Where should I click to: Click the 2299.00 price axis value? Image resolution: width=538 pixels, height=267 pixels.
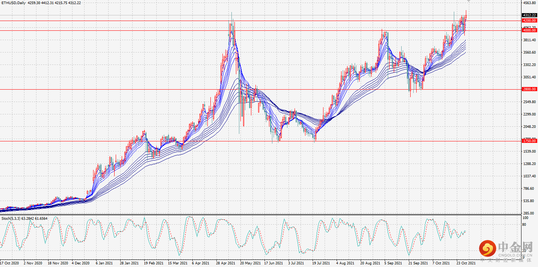pos(529,114)
